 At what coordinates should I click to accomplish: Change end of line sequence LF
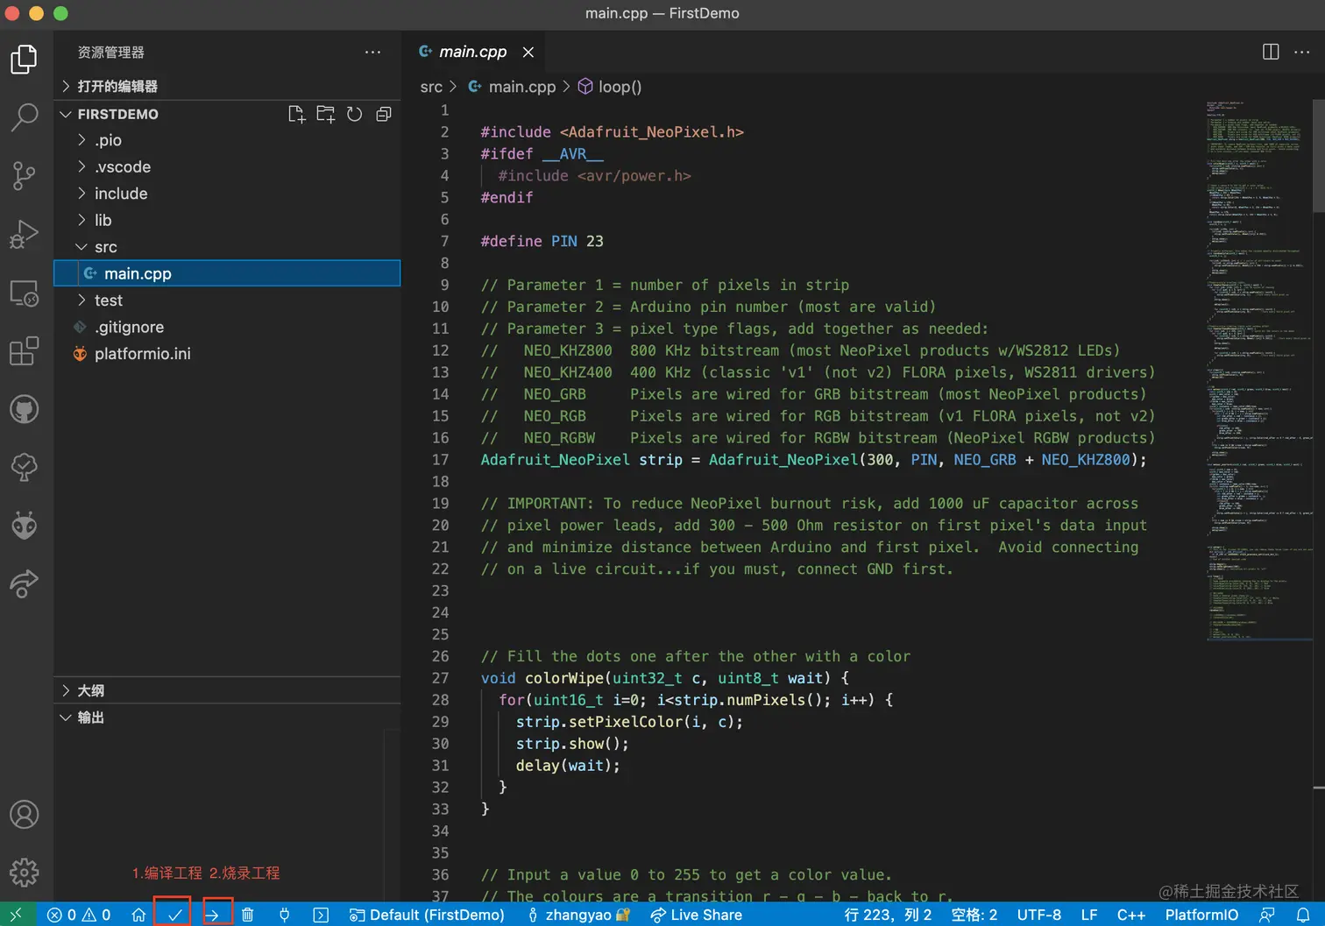(x=1089, y=915)
